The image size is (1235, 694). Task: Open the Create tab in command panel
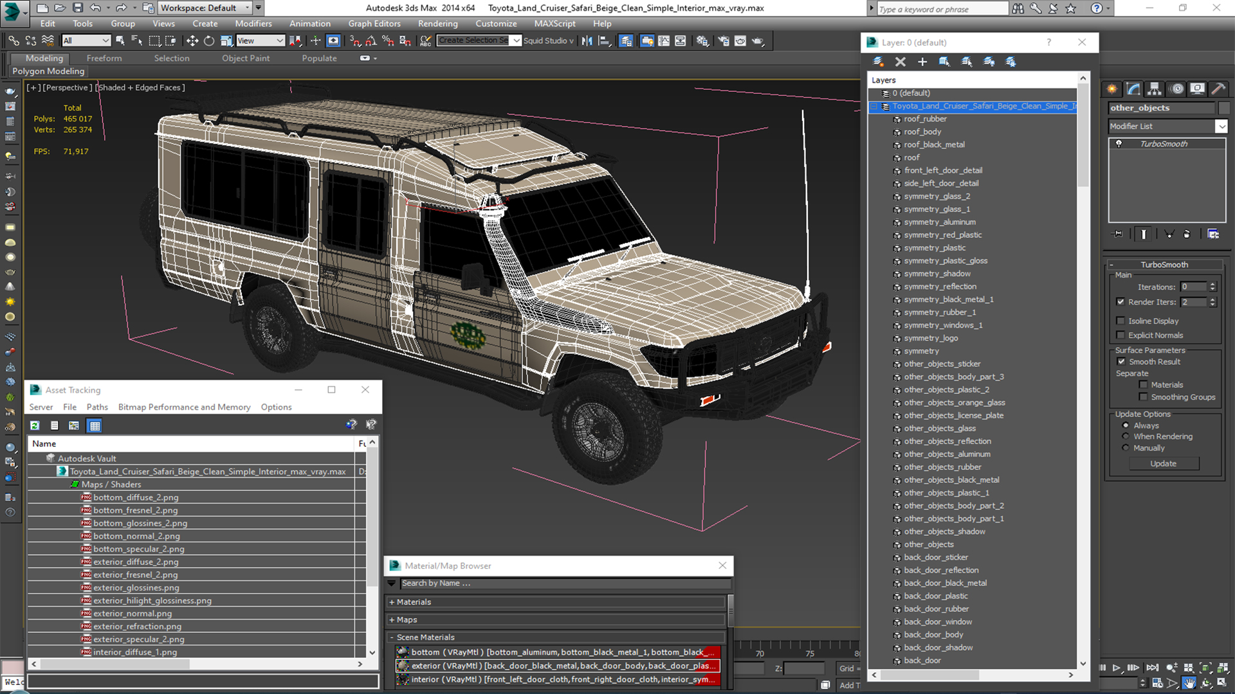pyautogui.click(x=1111, y=89)
